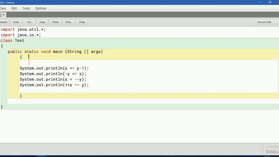Screen dimensions: 279x157
Task: Click the println(x < --y) line
Action: 53,79
